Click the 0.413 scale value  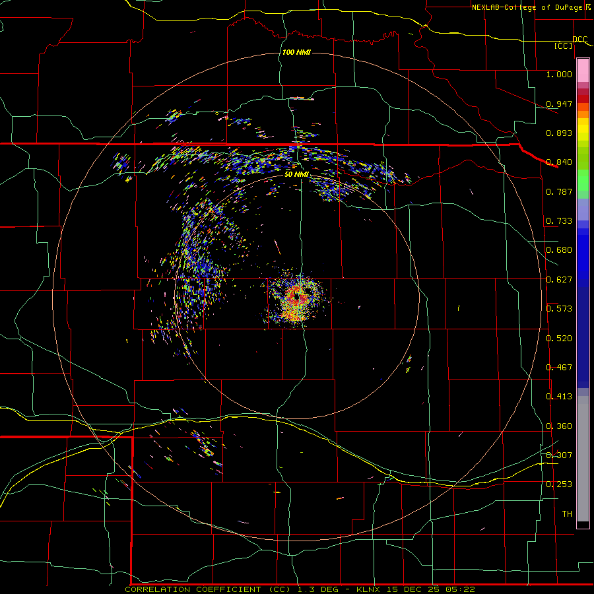pos(559,397)
